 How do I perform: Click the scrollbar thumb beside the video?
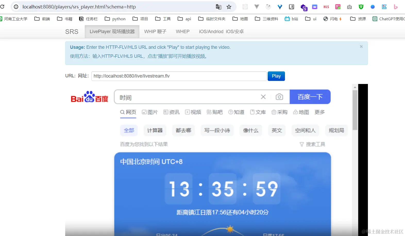click(355, 110)
